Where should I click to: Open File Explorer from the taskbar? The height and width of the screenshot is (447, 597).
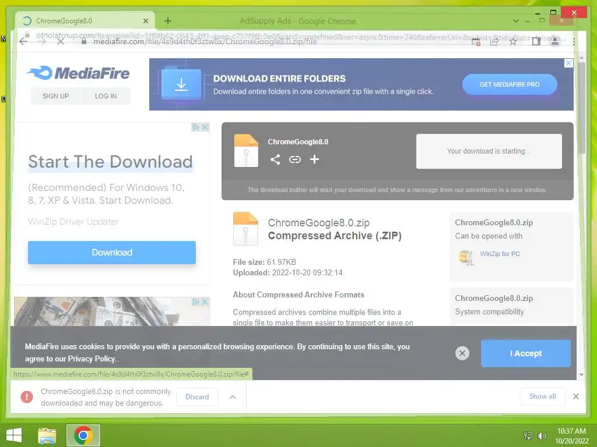click(x=47, y=435)
